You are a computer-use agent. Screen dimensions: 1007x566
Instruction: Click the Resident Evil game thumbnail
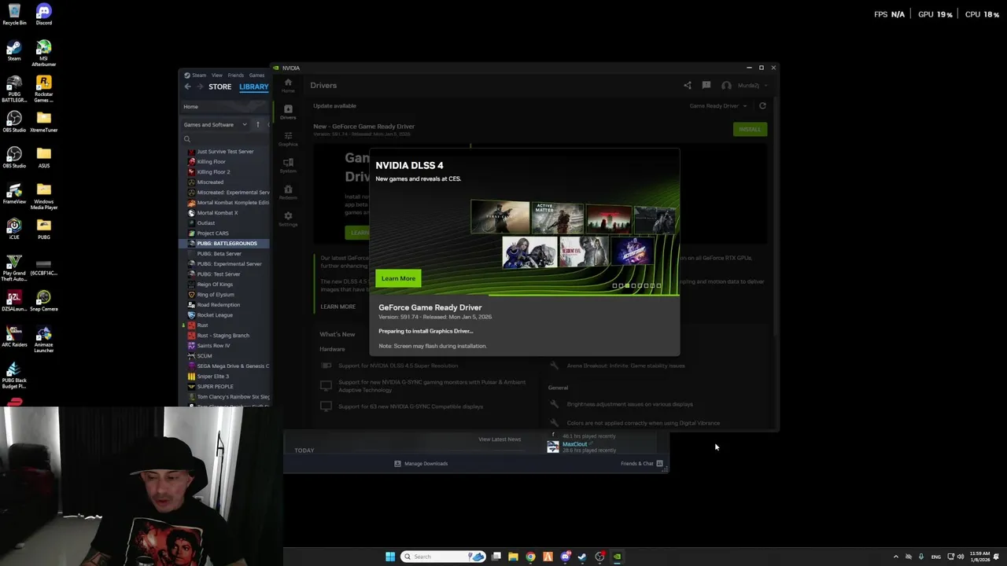pos(583,252)
